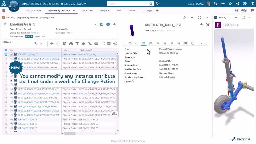The image size is (256, 144).
Task: Switch to Bookmarks tab
Action: (x=87, y=10)
